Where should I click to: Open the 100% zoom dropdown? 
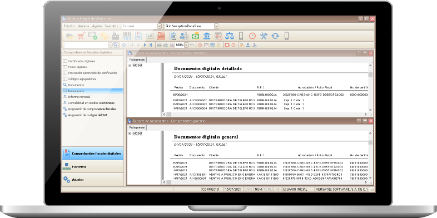186,45
